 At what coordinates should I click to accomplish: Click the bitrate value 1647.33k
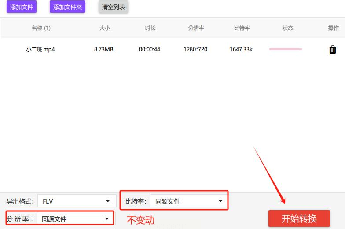pos(241,49)
